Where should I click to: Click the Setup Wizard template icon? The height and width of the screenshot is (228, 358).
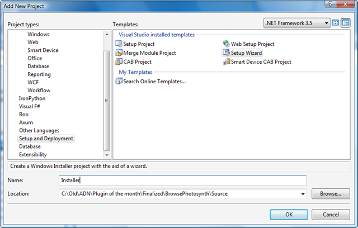coord(226,53)
